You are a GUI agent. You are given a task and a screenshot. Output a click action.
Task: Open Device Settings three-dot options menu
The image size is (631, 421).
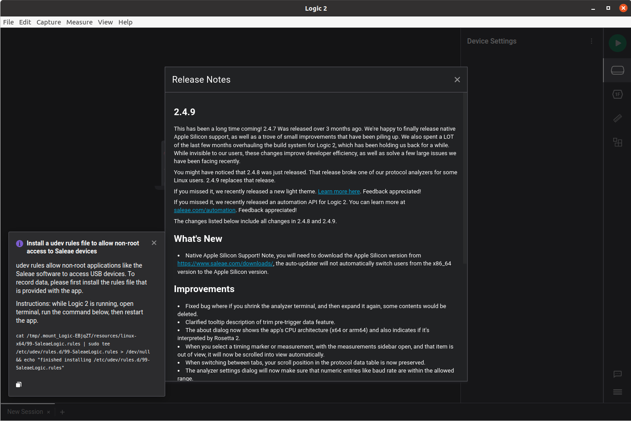point(591,41)
